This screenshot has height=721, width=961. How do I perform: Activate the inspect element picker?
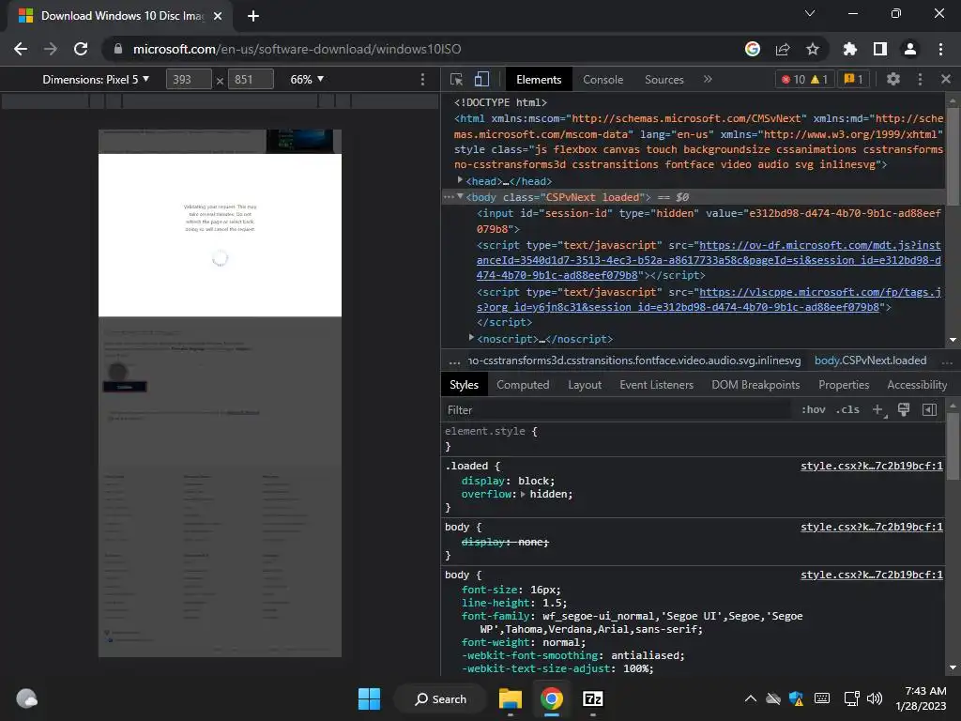click(457, 79)
